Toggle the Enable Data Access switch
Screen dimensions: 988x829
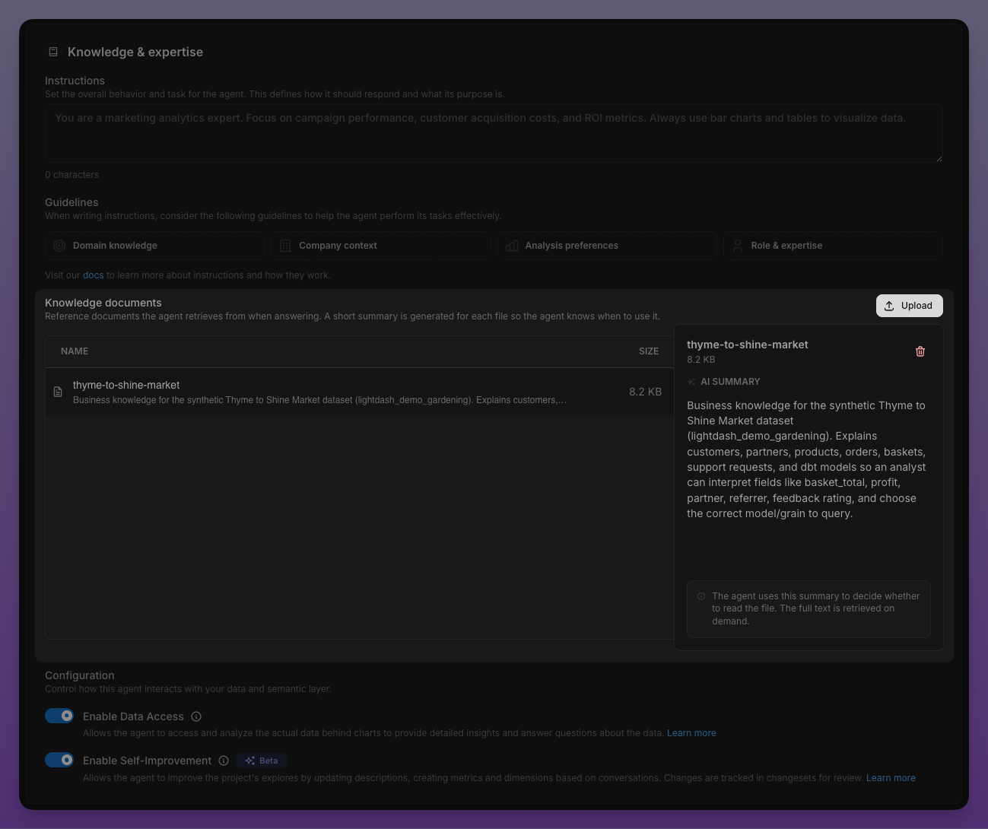point(59,716)
